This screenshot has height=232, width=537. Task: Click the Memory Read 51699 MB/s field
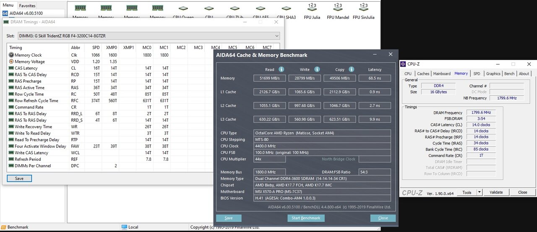[270, 78]
